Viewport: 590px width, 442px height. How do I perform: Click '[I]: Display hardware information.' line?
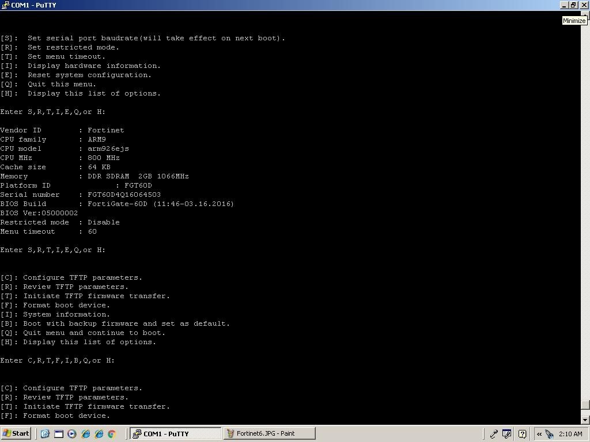[80, 66]
